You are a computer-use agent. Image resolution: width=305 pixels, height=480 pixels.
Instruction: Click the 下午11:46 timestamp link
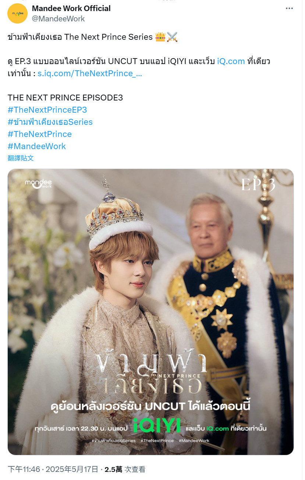tap(23, 469)
